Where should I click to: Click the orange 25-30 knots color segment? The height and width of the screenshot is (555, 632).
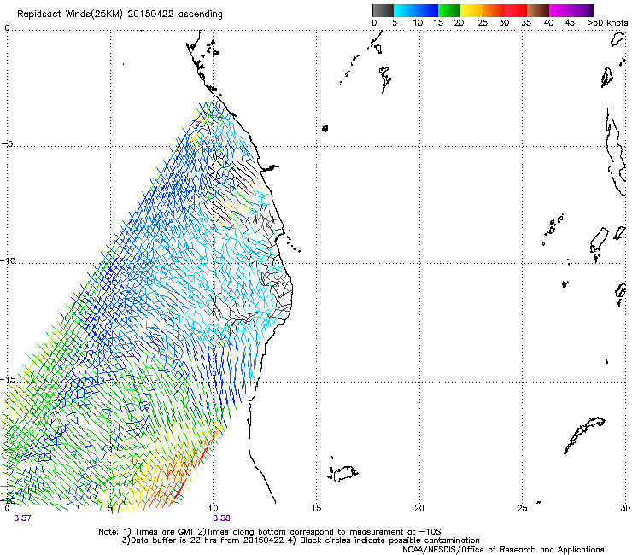[x=494, y=10]
